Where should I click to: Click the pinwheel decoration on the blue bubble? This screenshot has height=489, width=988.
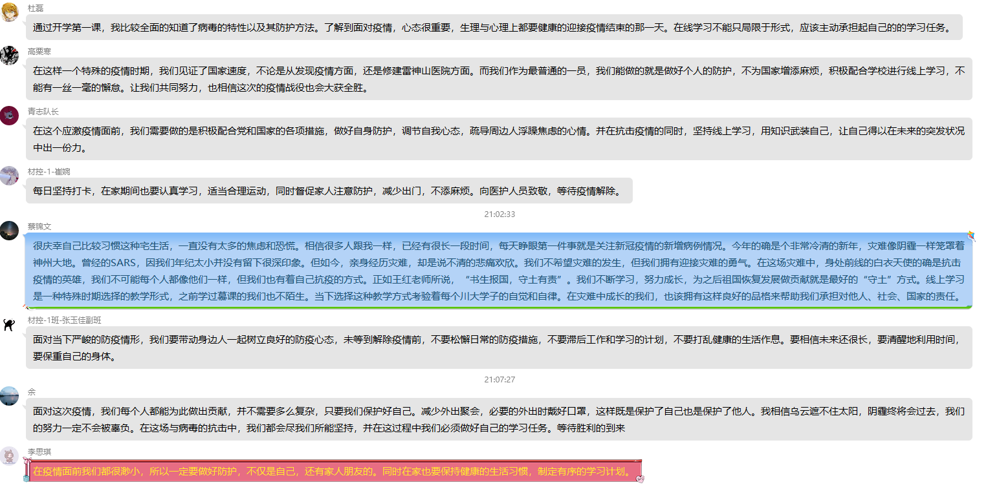(x=971, y=236)
